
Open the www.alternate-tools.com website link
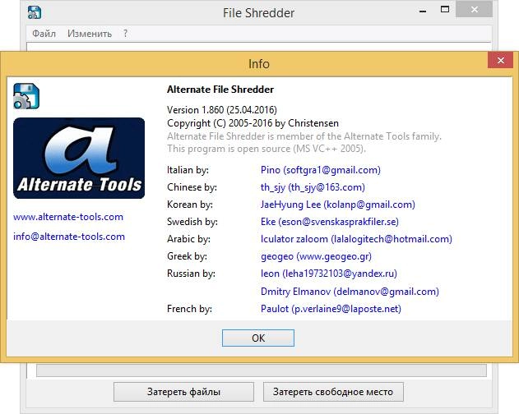(x=68, y=217)
